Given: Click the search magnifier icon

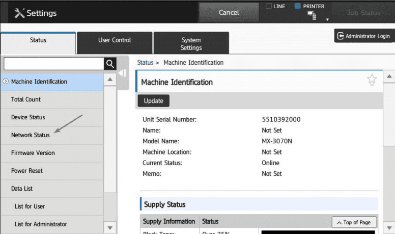Looking at the screenshot, I should point(110,63).
